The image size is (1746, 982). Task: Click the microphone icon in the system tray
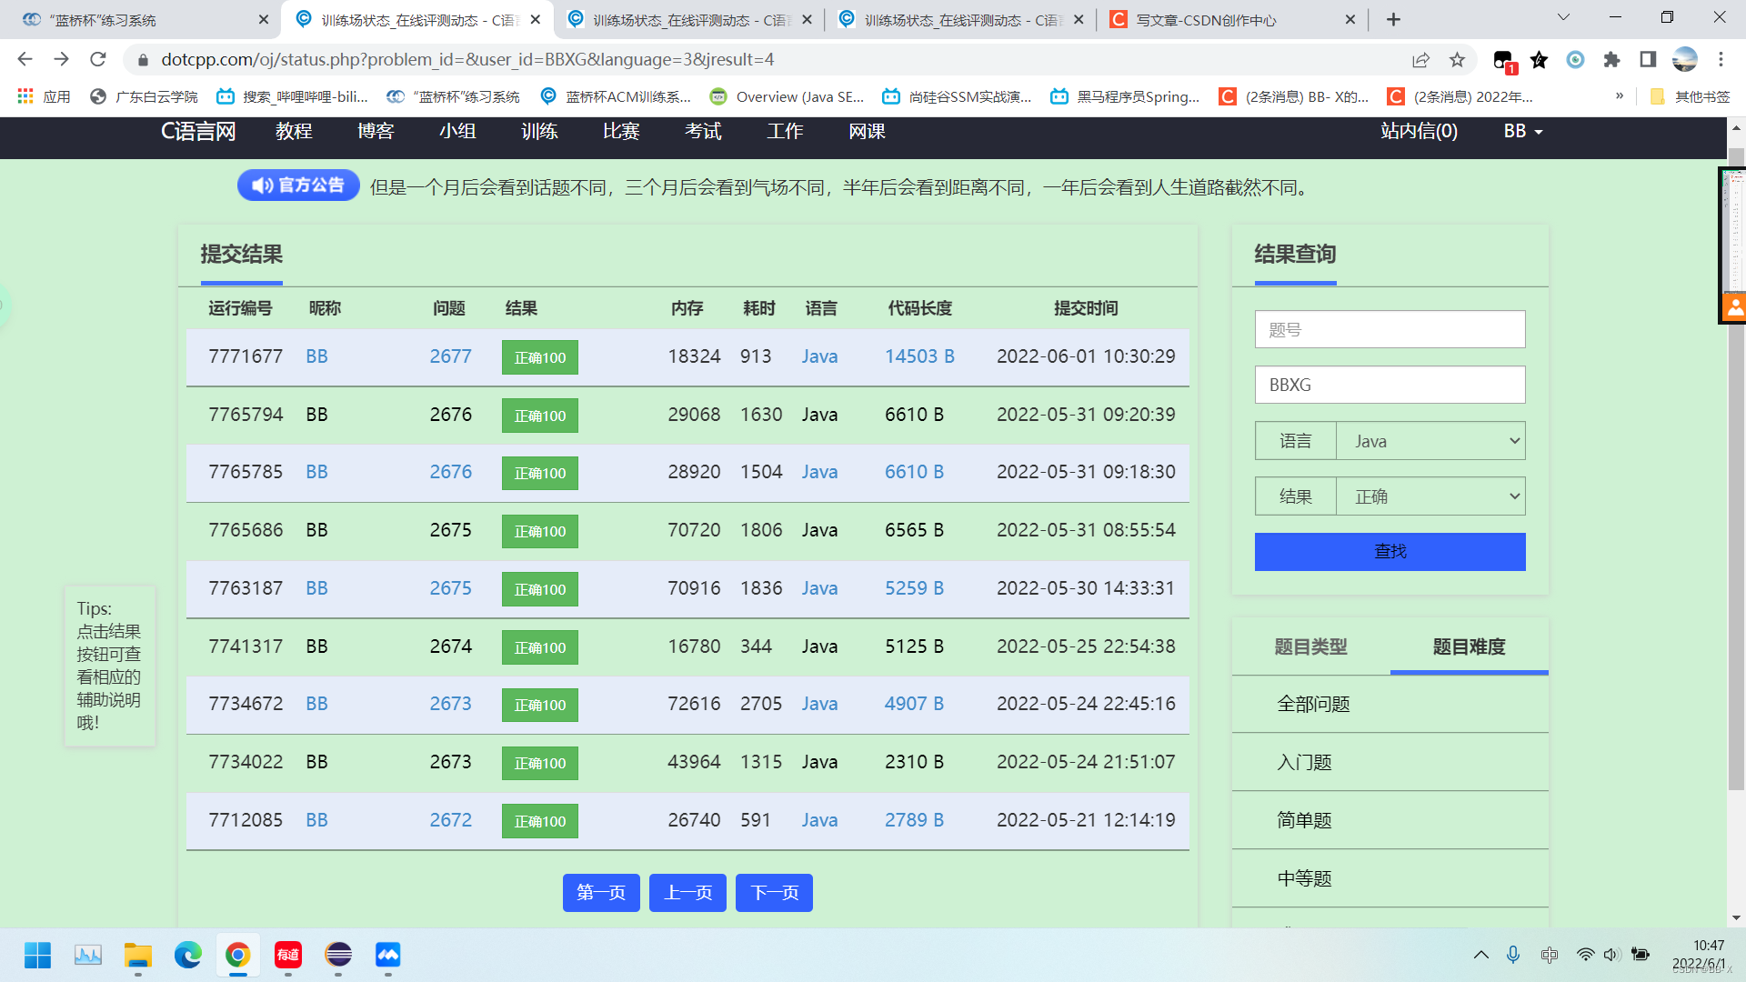(1513, 955)
